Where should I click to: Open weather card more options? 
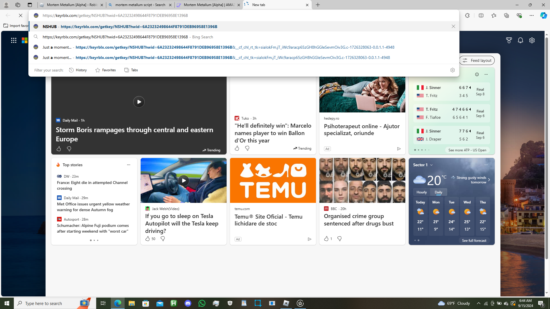(x=486, y=165)
